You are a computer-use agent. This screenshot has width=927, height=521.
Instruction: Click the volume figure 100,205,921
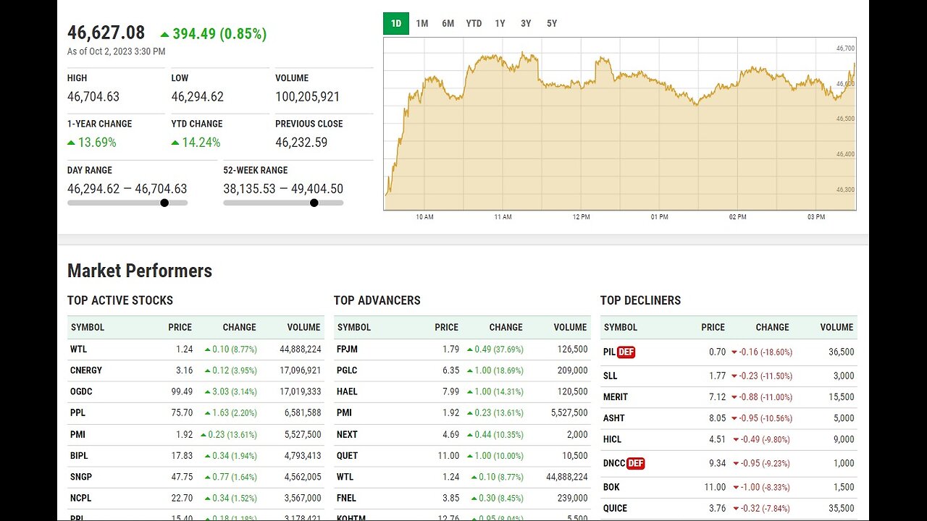tap(308, 96)
